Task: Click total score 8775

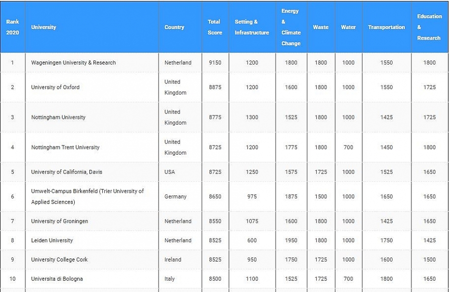Action: [215, 117]
